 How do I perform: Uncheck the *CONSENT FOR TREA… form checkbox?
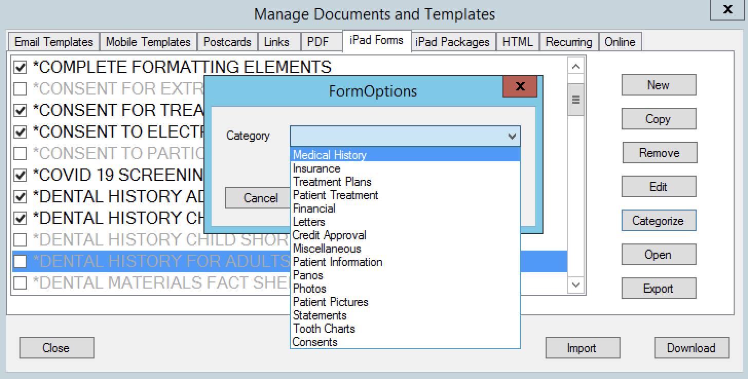coord(20,110)
